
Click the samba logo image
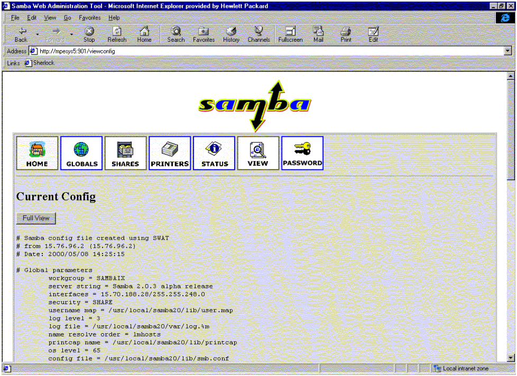[255, 106]
